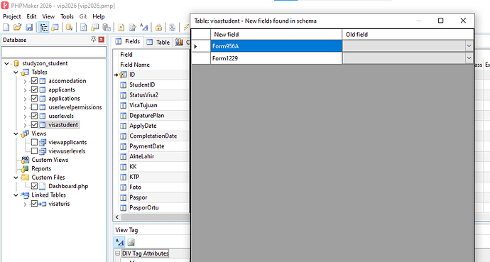Pin the Database panel with the pushpin icon
Viewport: 490px width, 262px height.
pos(93,39)
